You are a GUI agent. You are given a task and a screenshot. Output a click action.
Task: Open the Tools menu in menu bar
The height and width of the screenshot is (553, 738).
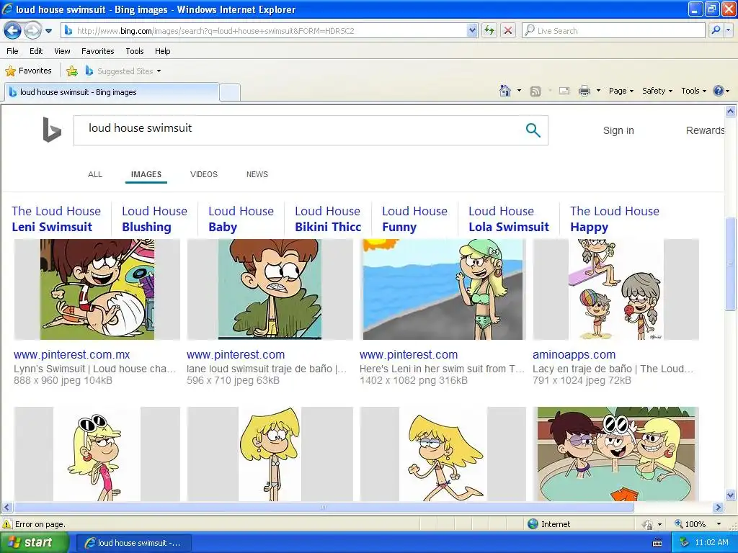coord(135,51)
